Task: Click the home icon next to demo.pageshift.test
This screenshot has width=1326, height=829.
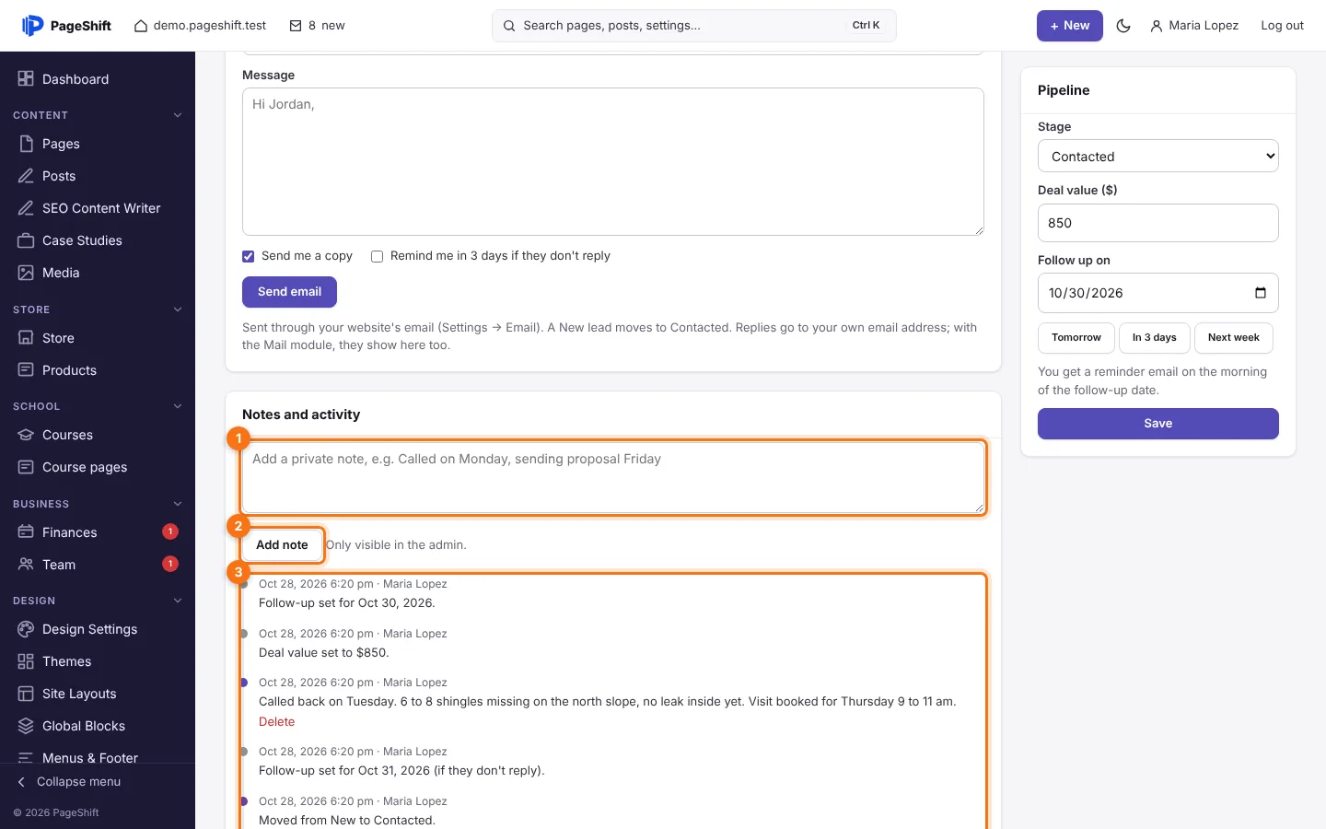Action: point(141,26)
